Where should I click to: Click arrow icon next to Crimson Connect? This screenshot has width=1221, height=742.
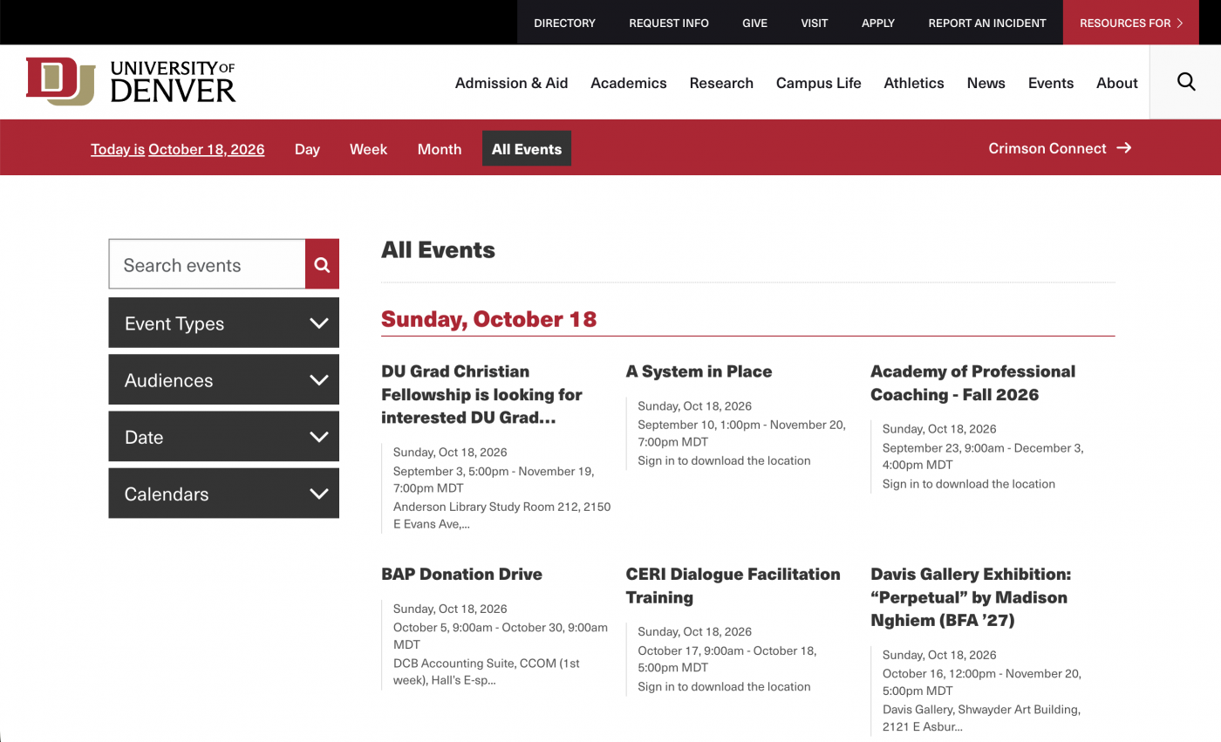[x=1124, y=148]
